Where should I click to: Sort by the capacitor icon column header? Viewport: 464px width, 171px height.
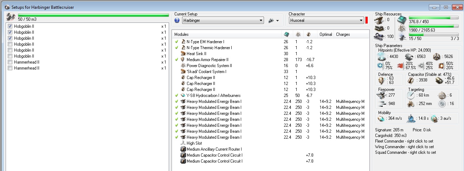coord(309,34)
